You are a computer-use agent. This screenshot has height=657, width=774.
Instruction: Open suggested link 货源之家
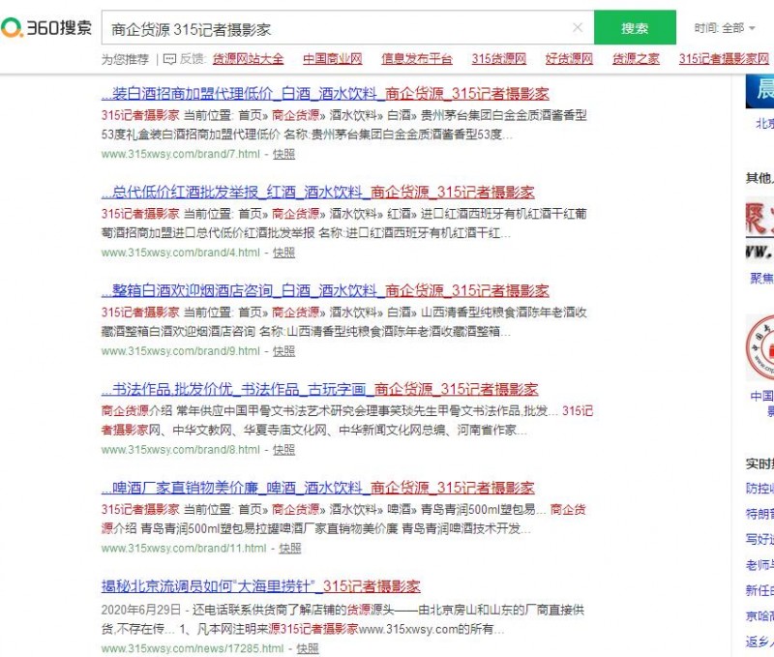636,59
